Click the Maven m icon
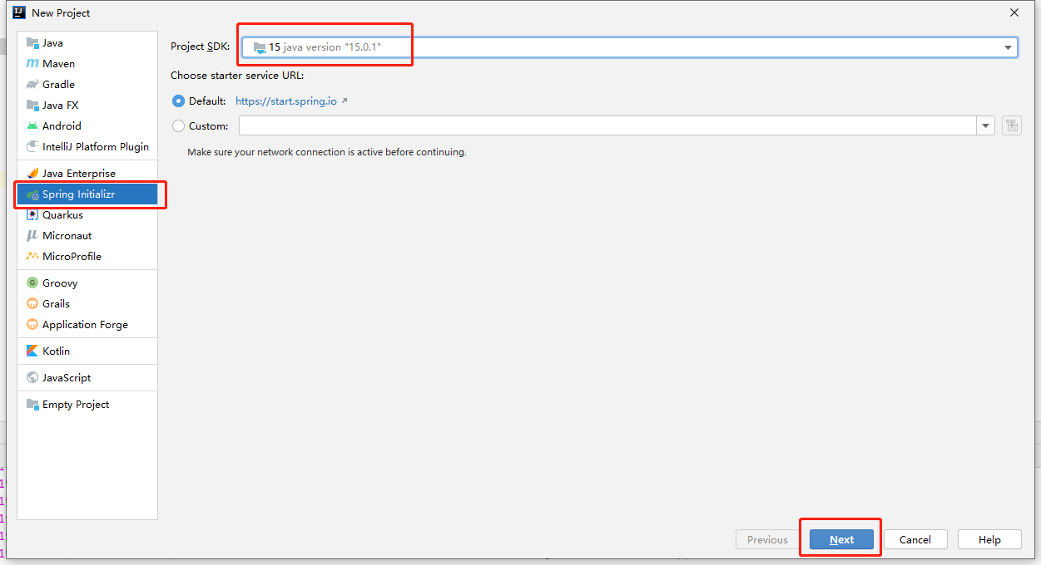 [x=32, y=64]
